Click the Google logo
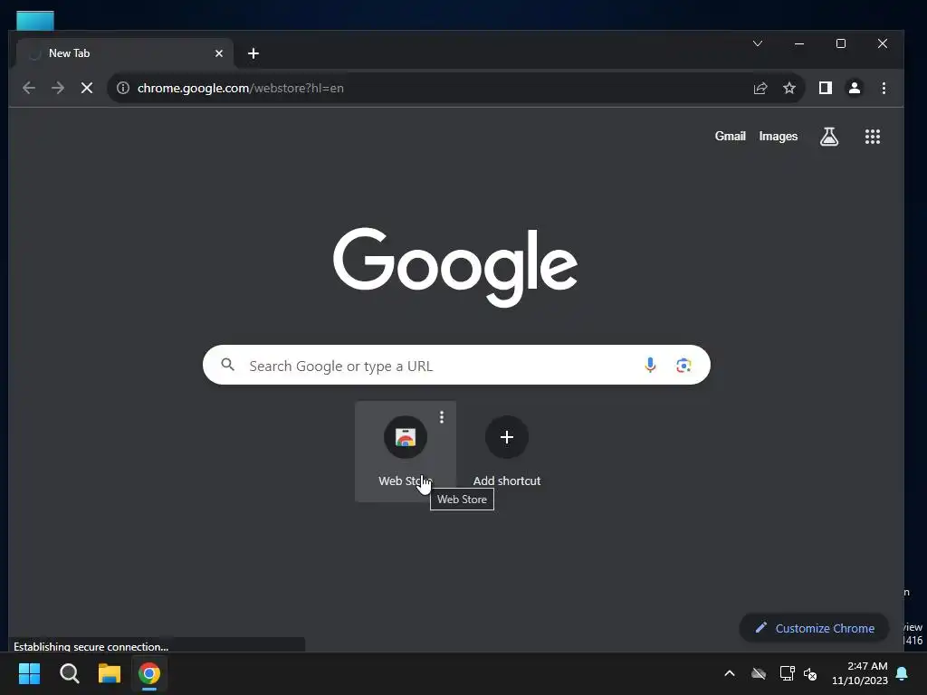 pos(455,267)
